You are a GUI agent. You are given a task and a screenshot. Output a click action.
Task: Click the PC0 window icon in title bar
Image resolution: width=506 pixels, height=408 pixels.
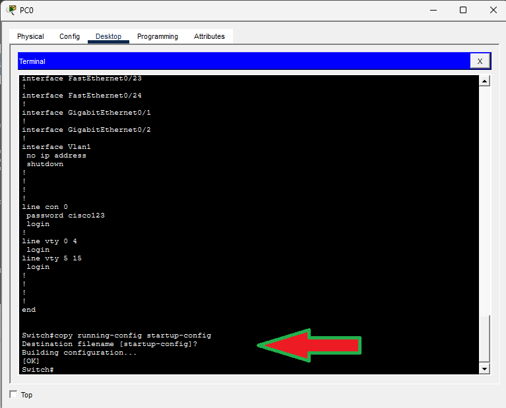(11, 10)
